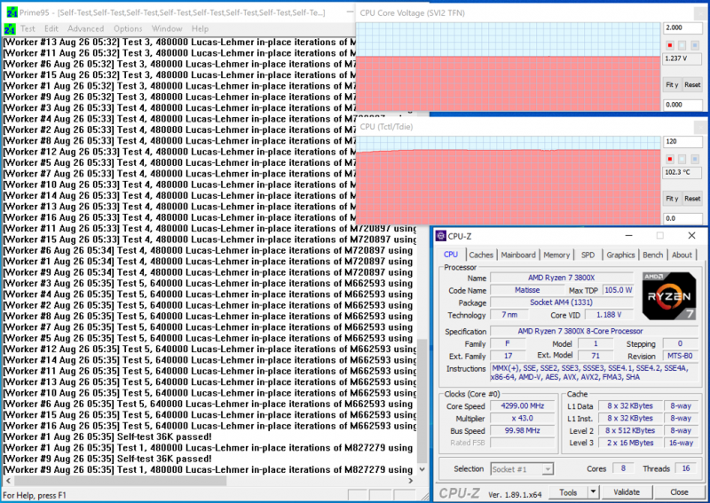710x503 pixels.
Task: Click the blue swatch in Tctl/Tdie graph
Action: (695, 159)
